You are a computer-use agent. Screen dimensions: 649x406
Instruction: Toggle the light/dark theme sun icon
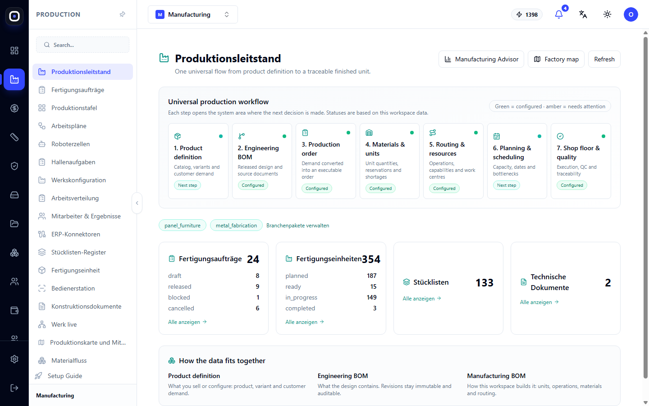click(608, 14)
